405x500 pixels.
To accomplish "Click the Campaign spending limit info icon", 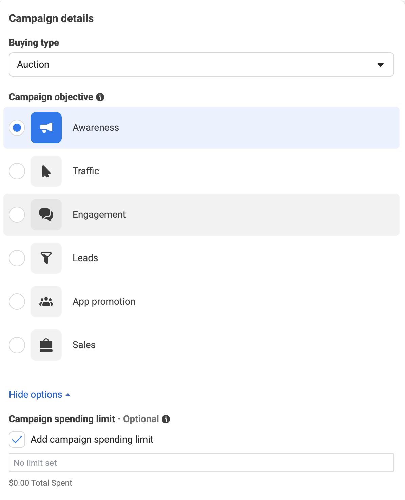I will [166, 419].
